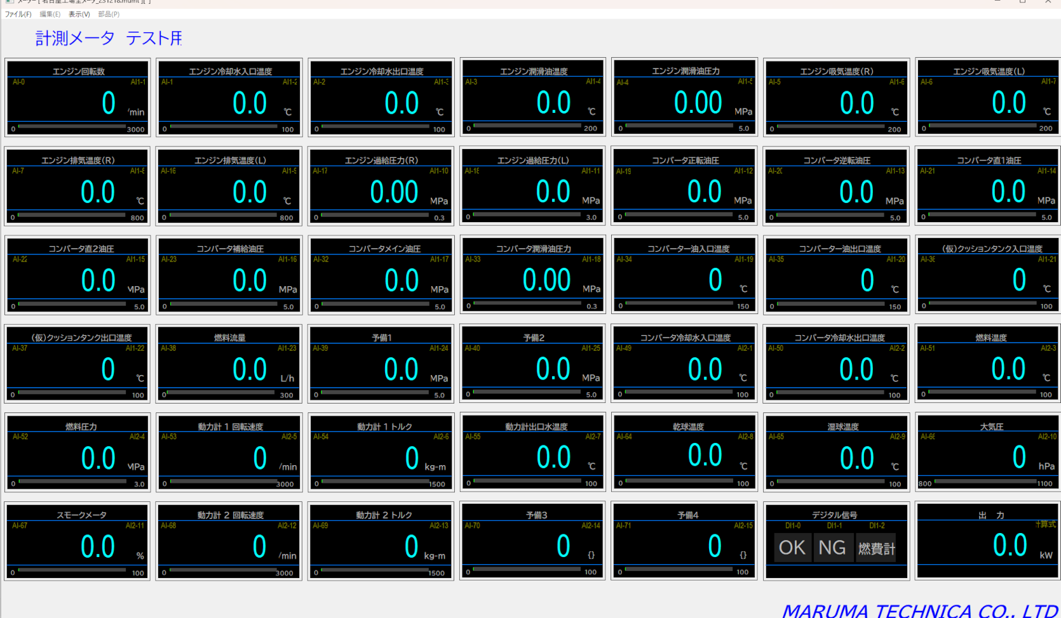Open the 編集(E) menu

coord(50,14)
